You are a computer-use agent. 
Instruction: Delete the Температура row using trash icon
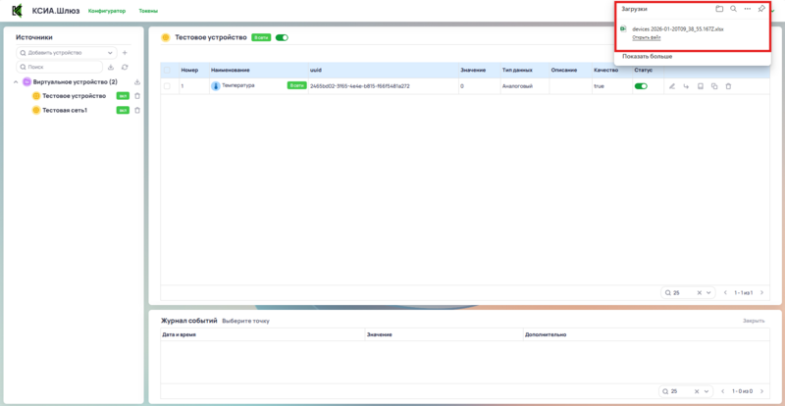point(728,86)
